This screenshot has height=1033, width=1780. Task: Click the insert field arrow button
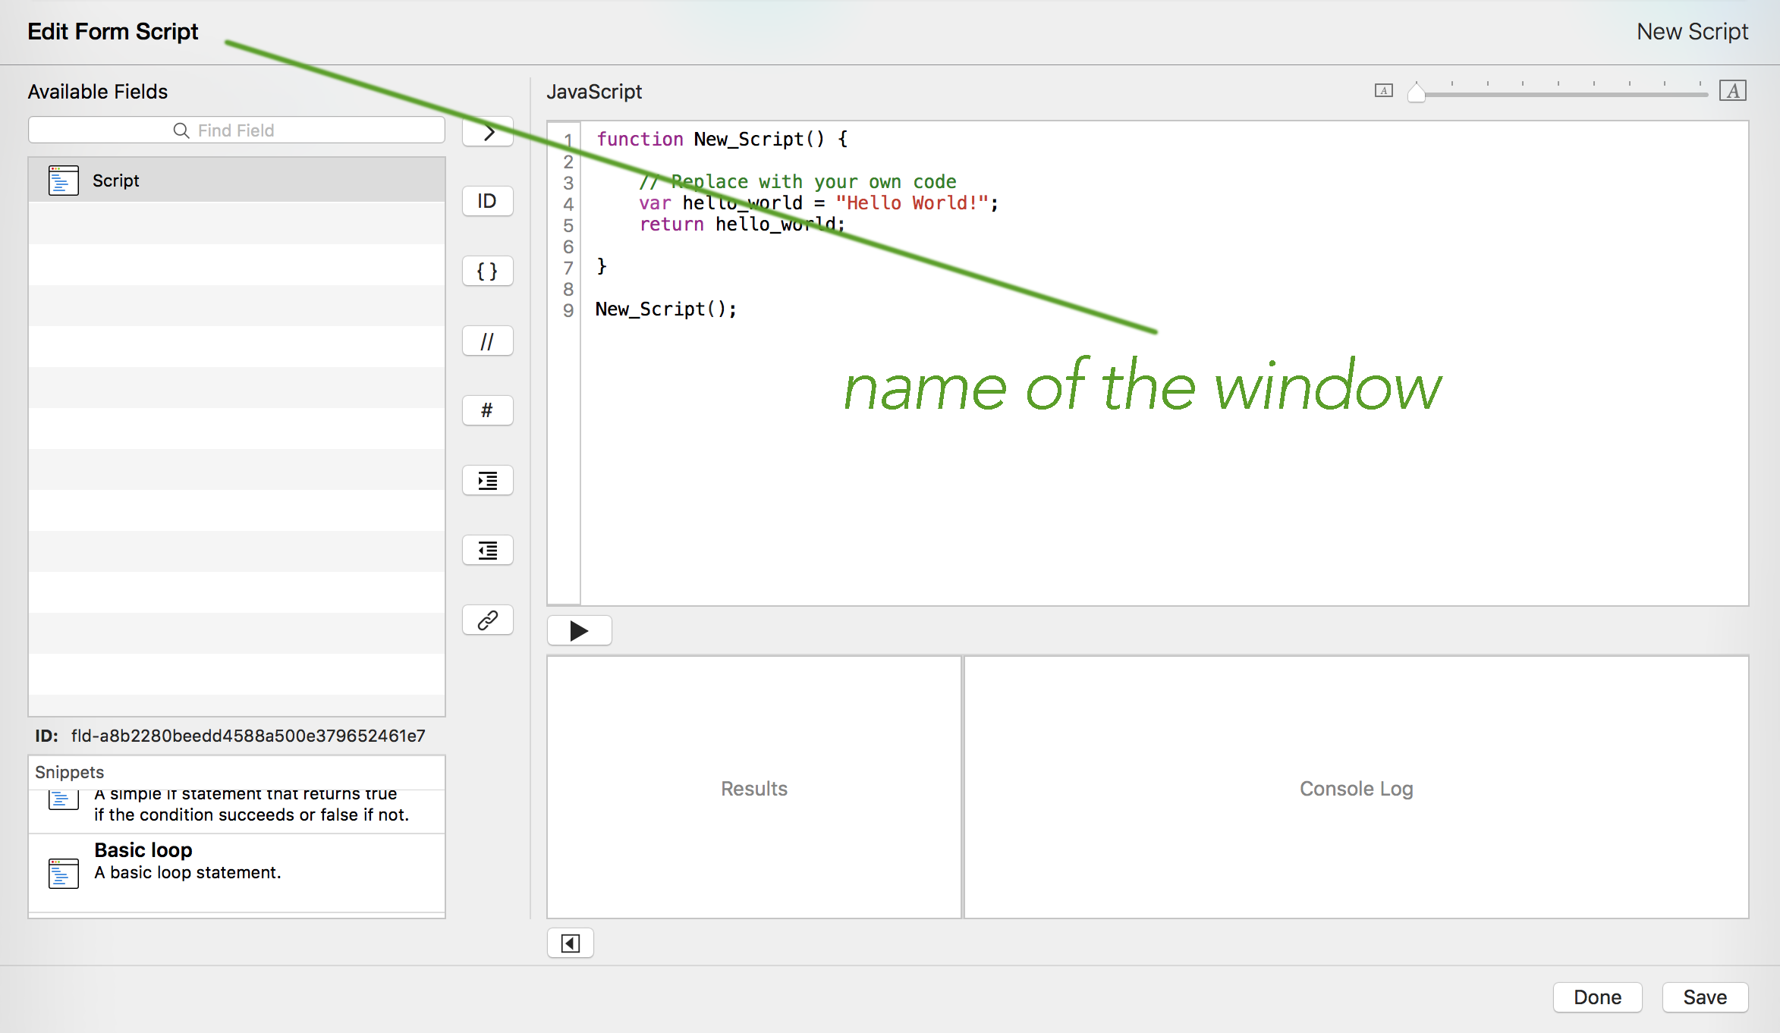pos(488,132)
